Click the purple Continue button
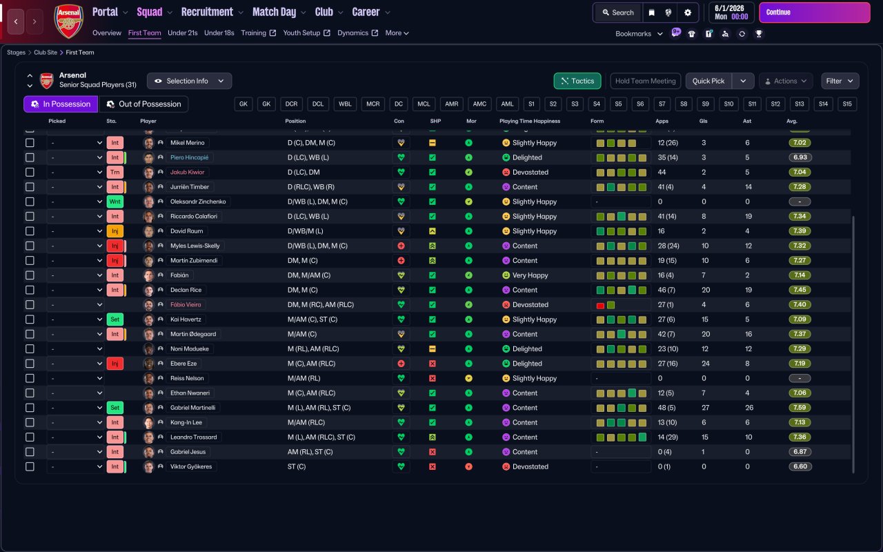This screenshot has height=552, width=883. click(x=815, y=12)
